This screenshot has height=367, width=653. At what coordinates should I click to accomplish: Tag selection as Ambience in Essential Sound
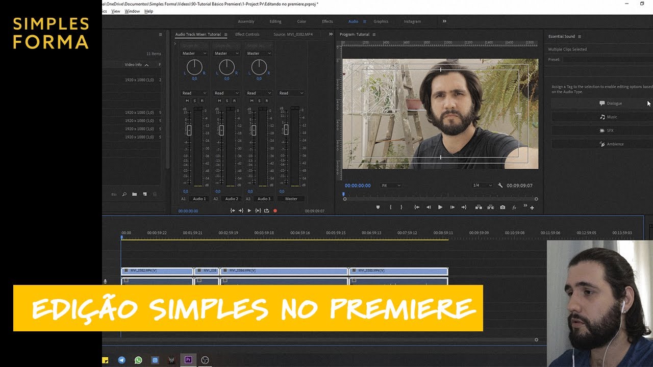coord(602,144)
